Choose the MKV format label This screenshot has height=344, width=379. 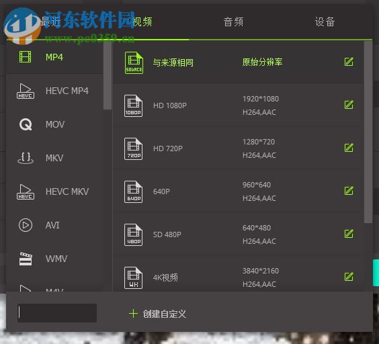coord(54,158)
